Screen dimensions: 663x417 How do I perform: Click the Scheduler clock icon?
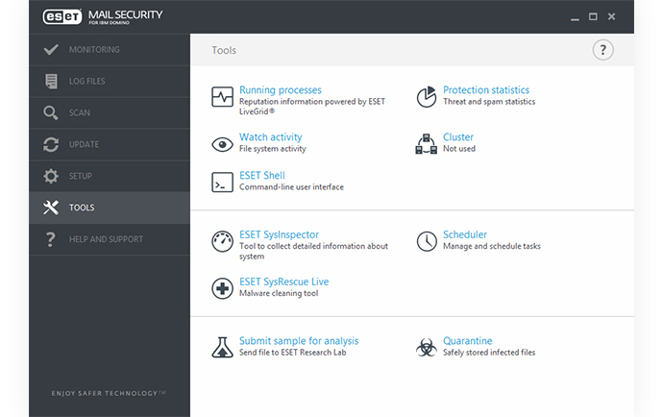tap(427, 241)
